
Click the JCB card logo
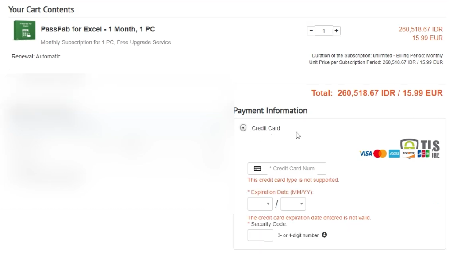423,154
